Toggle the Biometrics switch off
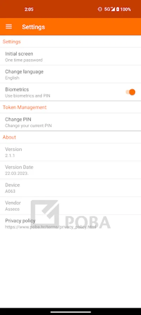 131,92
